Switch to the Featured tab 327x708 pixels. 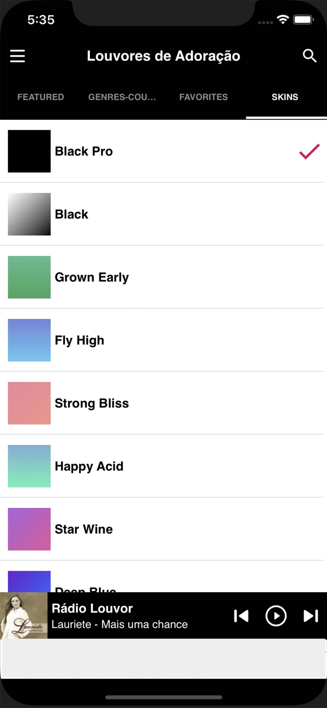[41, 97]
